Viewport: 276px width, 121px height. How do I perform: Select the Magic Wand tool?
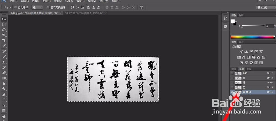pyautogui.click(x=4, y=35)
